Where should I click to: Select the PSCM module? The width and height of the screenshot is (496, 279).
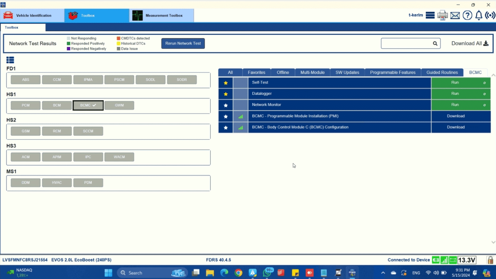[x=119, y=80]
